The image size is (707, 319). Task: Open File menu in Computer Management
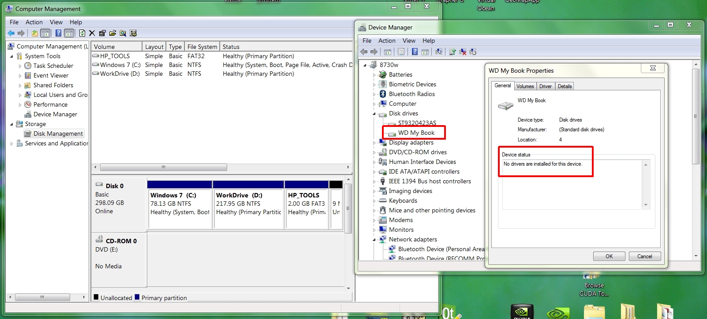coord(14,22)
